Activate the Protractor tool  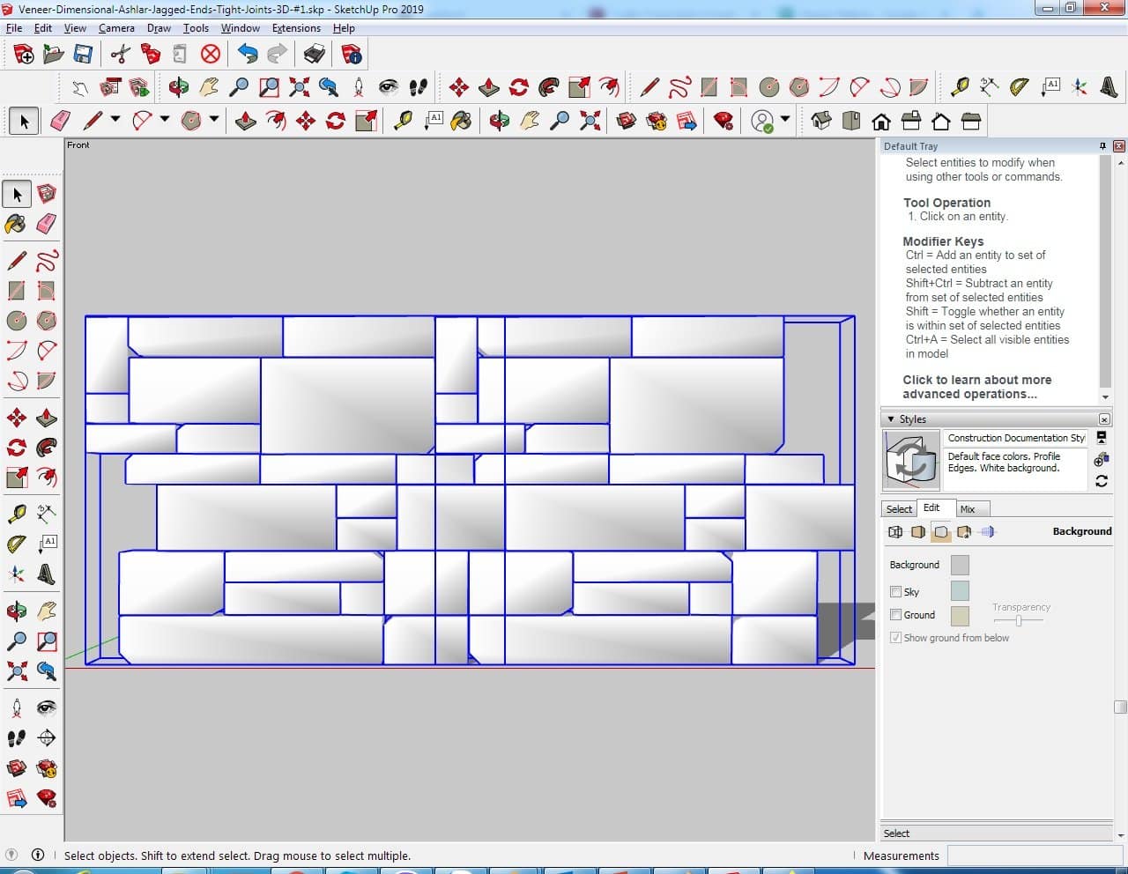click(x=1019, y=86)
